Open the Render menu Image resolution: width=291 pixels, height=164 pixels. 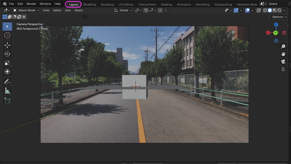[31, 4]
